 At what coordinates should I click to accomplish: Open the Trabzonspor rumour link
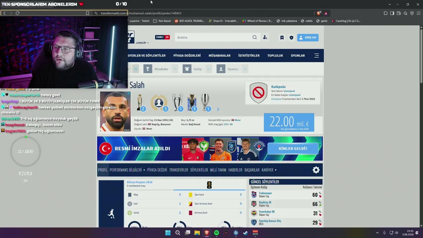pos(265,193)
